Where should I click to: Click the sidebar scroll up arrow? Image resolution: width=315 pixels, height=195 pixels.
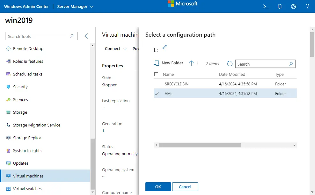pos(92,46)
